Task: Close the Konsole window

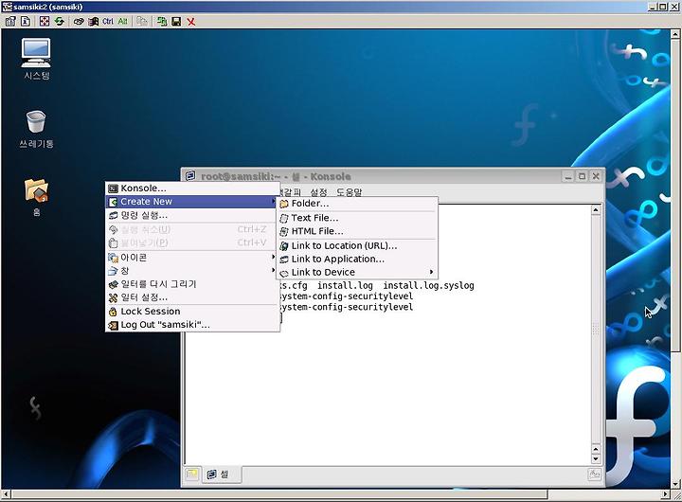Action: 596,176
